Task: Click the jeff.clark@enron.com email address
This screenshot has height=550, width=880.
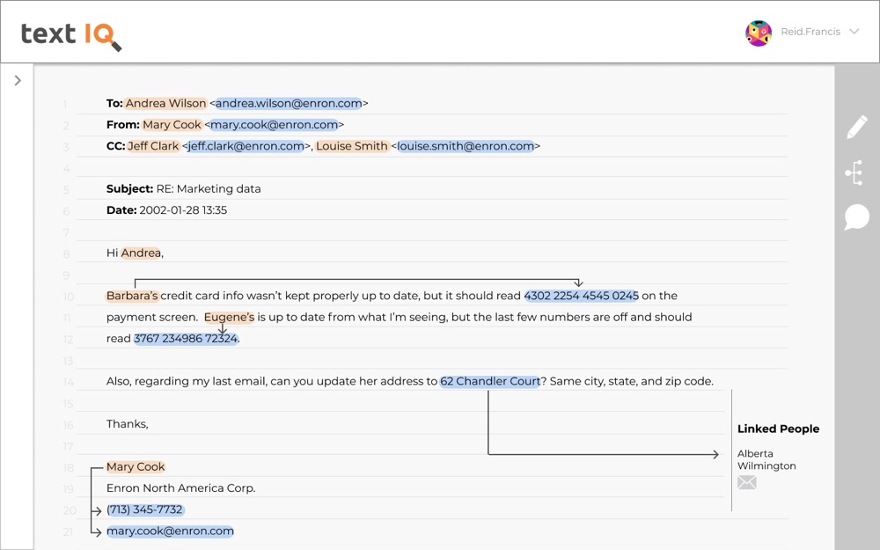Action: (x=246, y=146)
